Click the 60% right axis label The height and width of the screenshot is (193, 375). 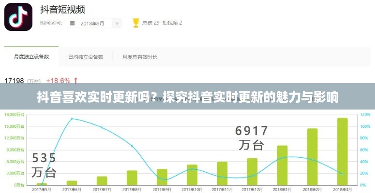(364, 150)
